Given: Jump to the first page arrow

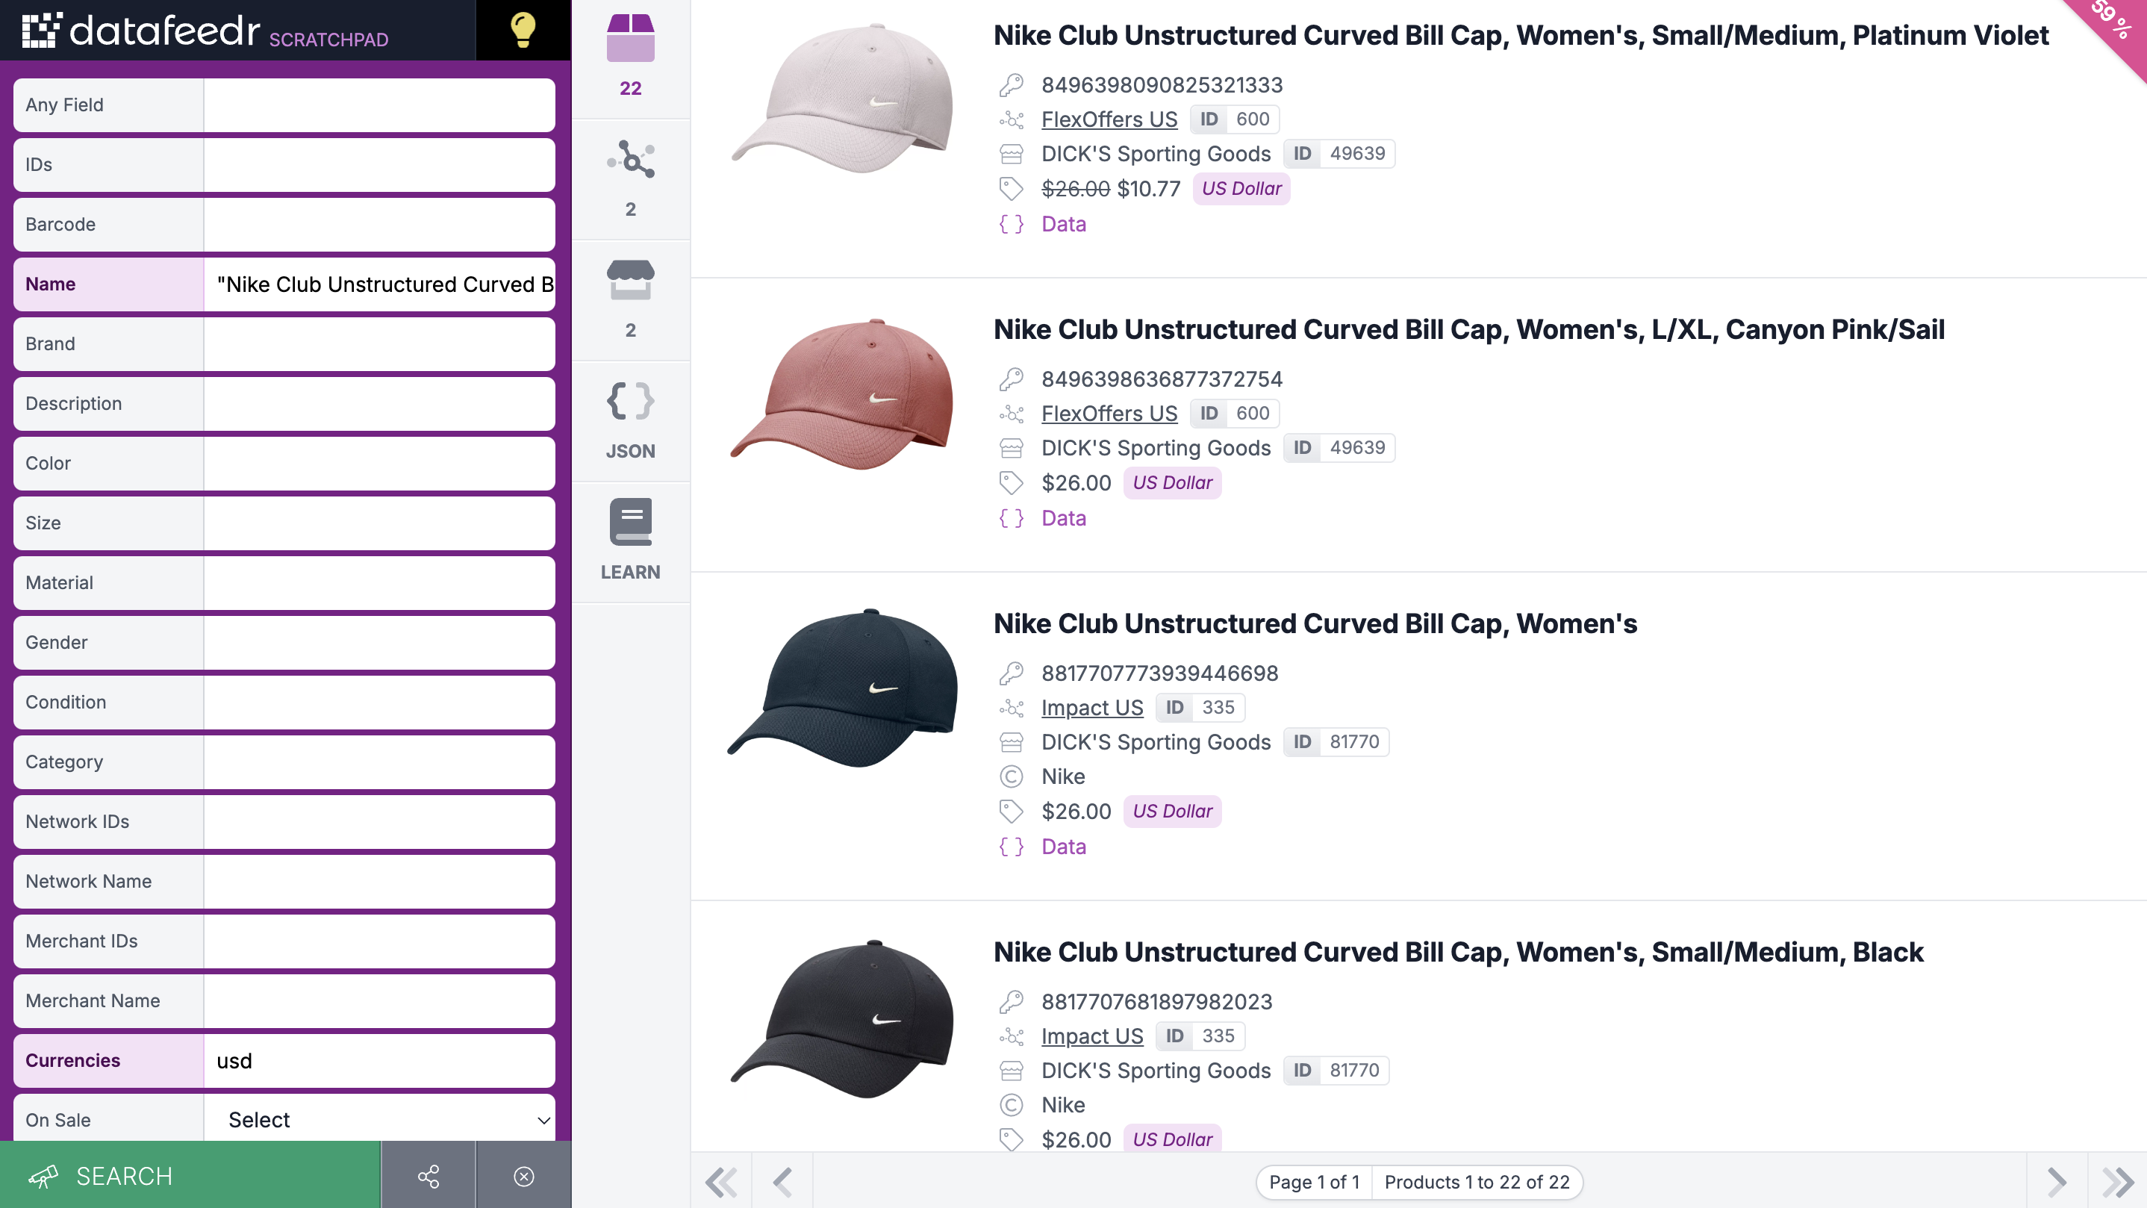Looking at the screenshot, I should [721, 1180].
